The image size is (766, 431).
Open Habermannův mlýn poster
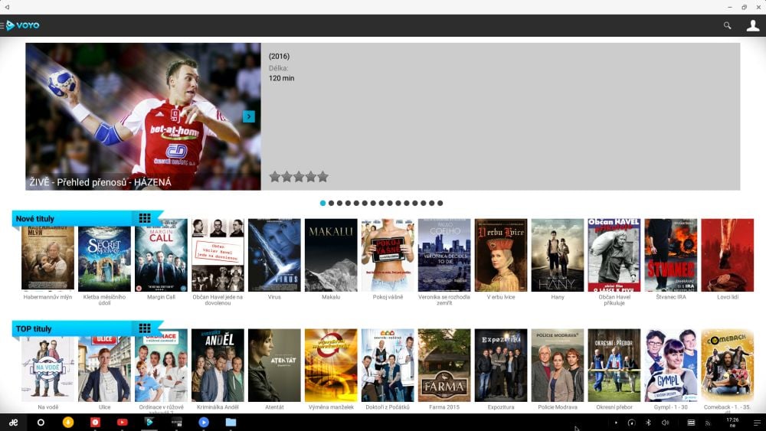tap(47, 255)
